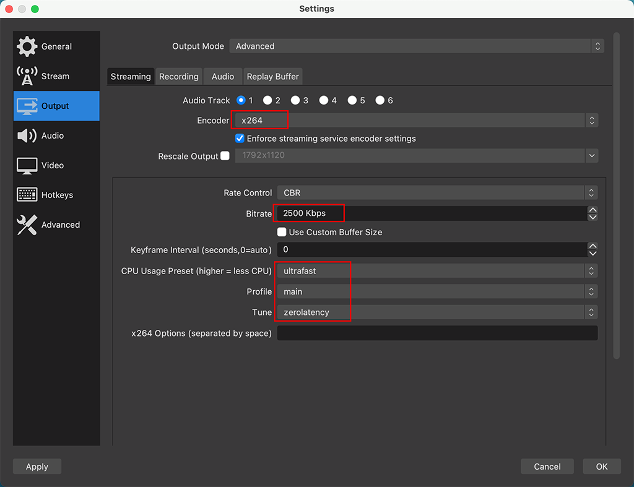
Task: Open the Rescale Output resolution dropdown
Action: point(417,155)
